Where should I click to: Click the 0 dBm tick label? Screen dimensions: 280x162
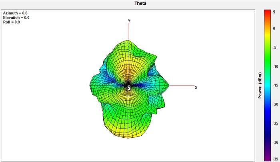point(274,28)
